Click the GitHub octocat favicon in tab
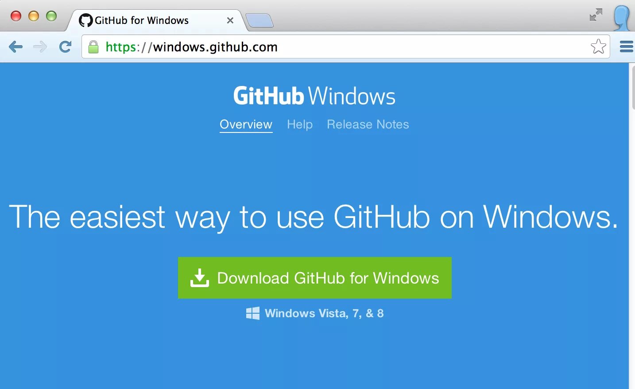This screenshot has height=389, width=635. pos(86,20)
